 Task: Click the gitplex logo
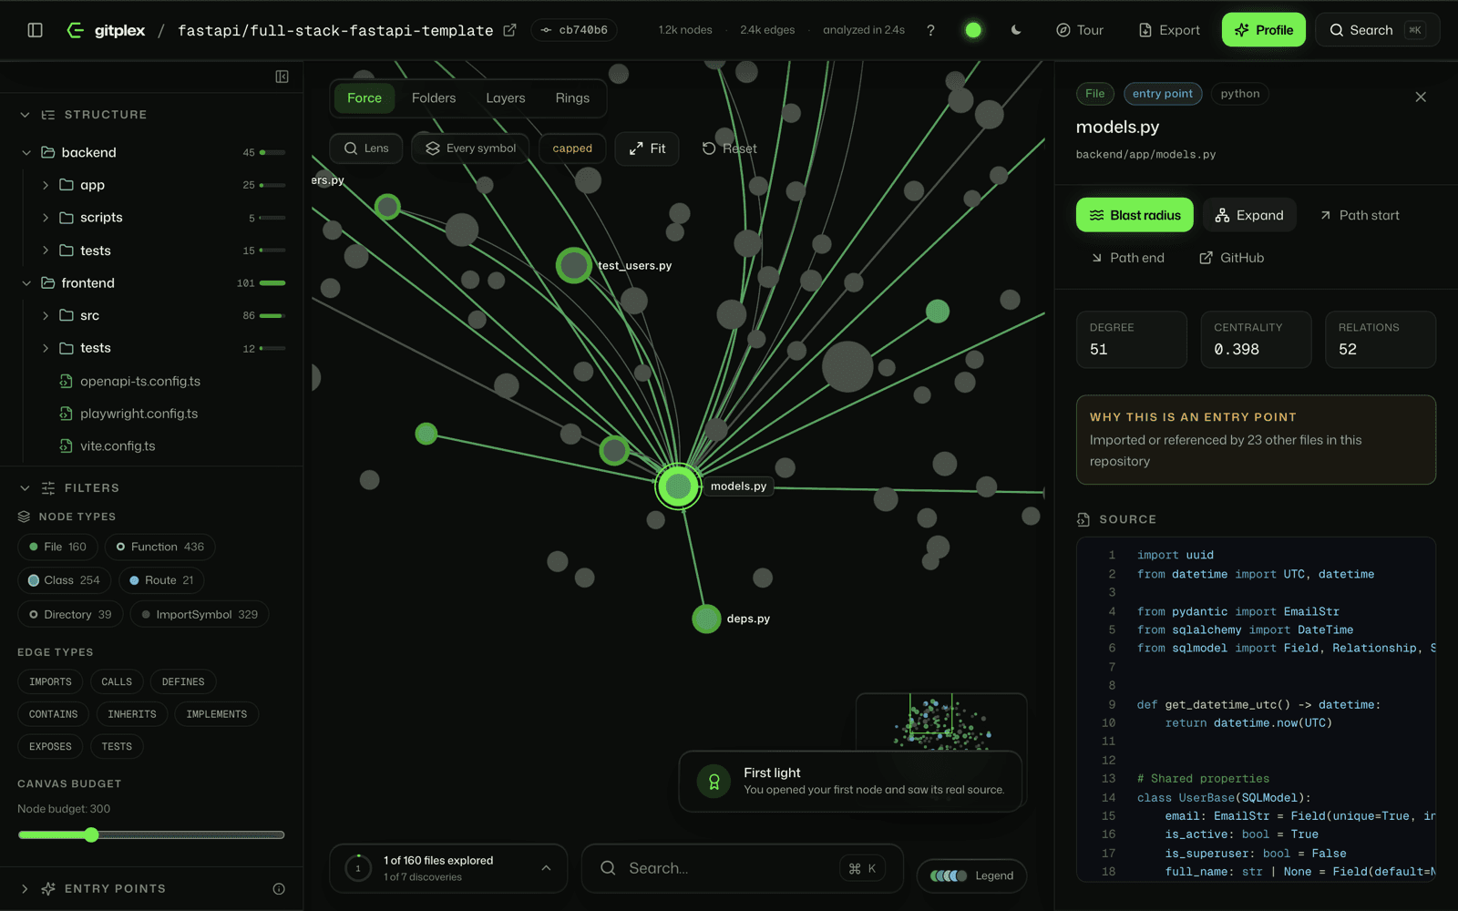pyautogui.click(x=107, y=30)
